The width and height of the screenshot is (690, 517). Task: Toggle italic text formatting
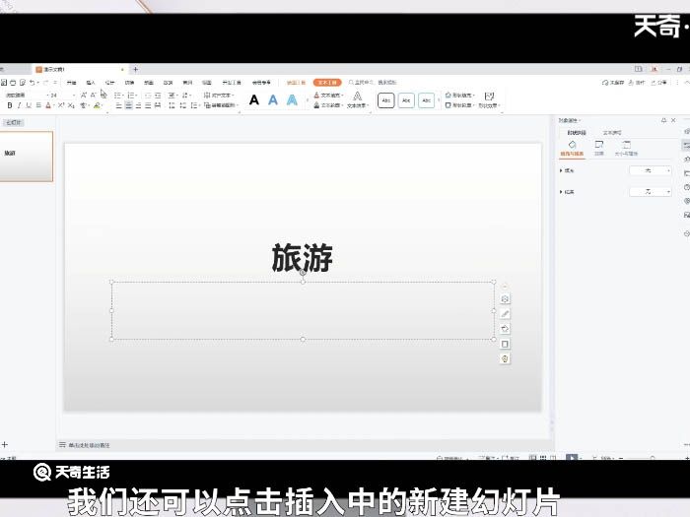click(x=19, y=105)
